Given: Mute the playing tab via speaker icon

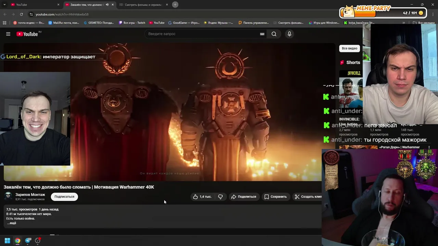Looking at the screenshot, I should [x=107, y=4].
